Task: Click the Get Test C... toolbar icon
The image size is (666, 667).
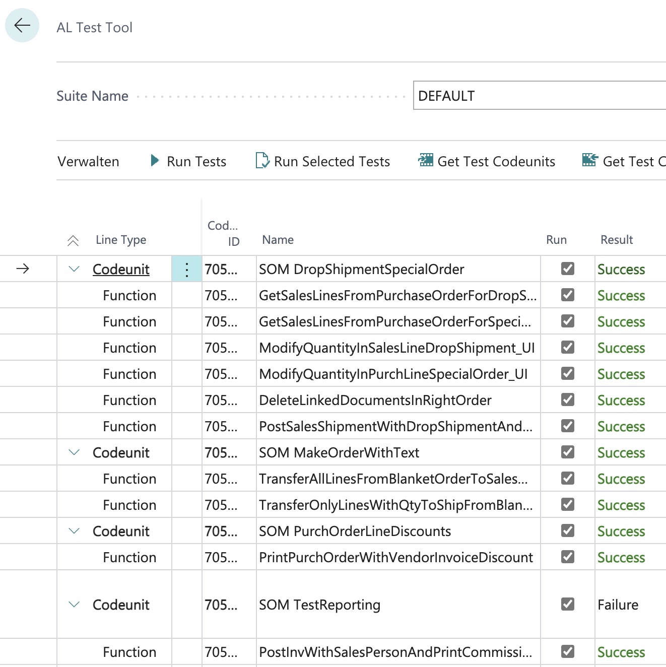Action: click(590, 160)
